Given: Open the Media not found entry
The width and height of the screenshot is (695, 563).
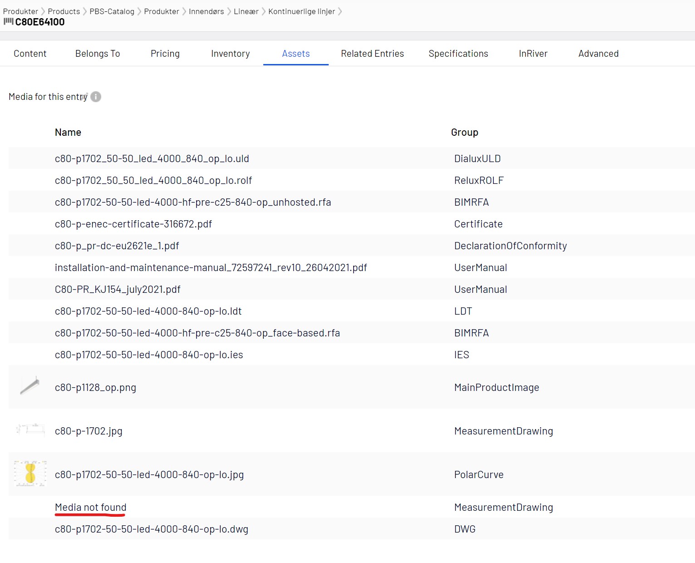Looking at the screenshot, I should [x=90, y=507].
